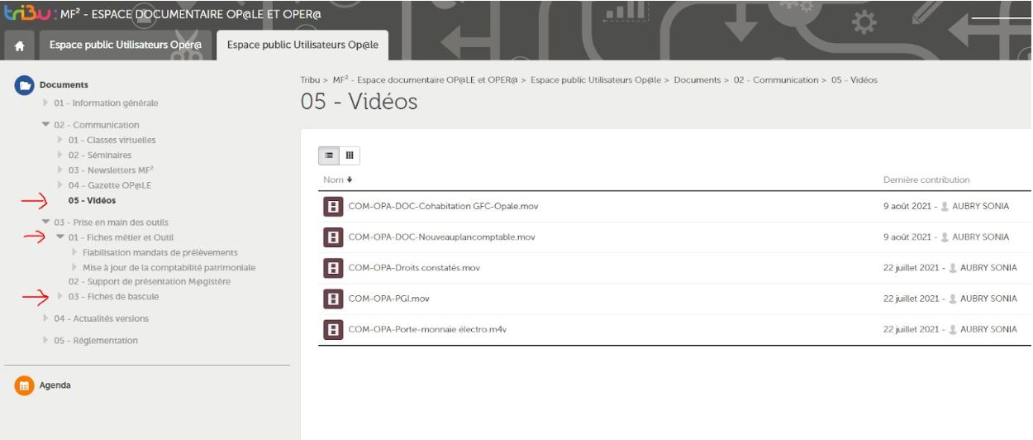The image size is (1033, 440).
Task: Open COM-OPA-DOC-Cohabitation GFC-Opale.mov
Action: pyautogui.click(x=444, y=206)
